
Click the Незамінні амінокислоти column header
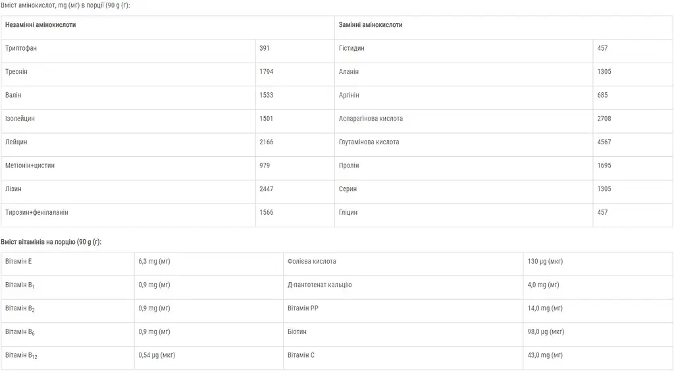[x=41, y=25]
